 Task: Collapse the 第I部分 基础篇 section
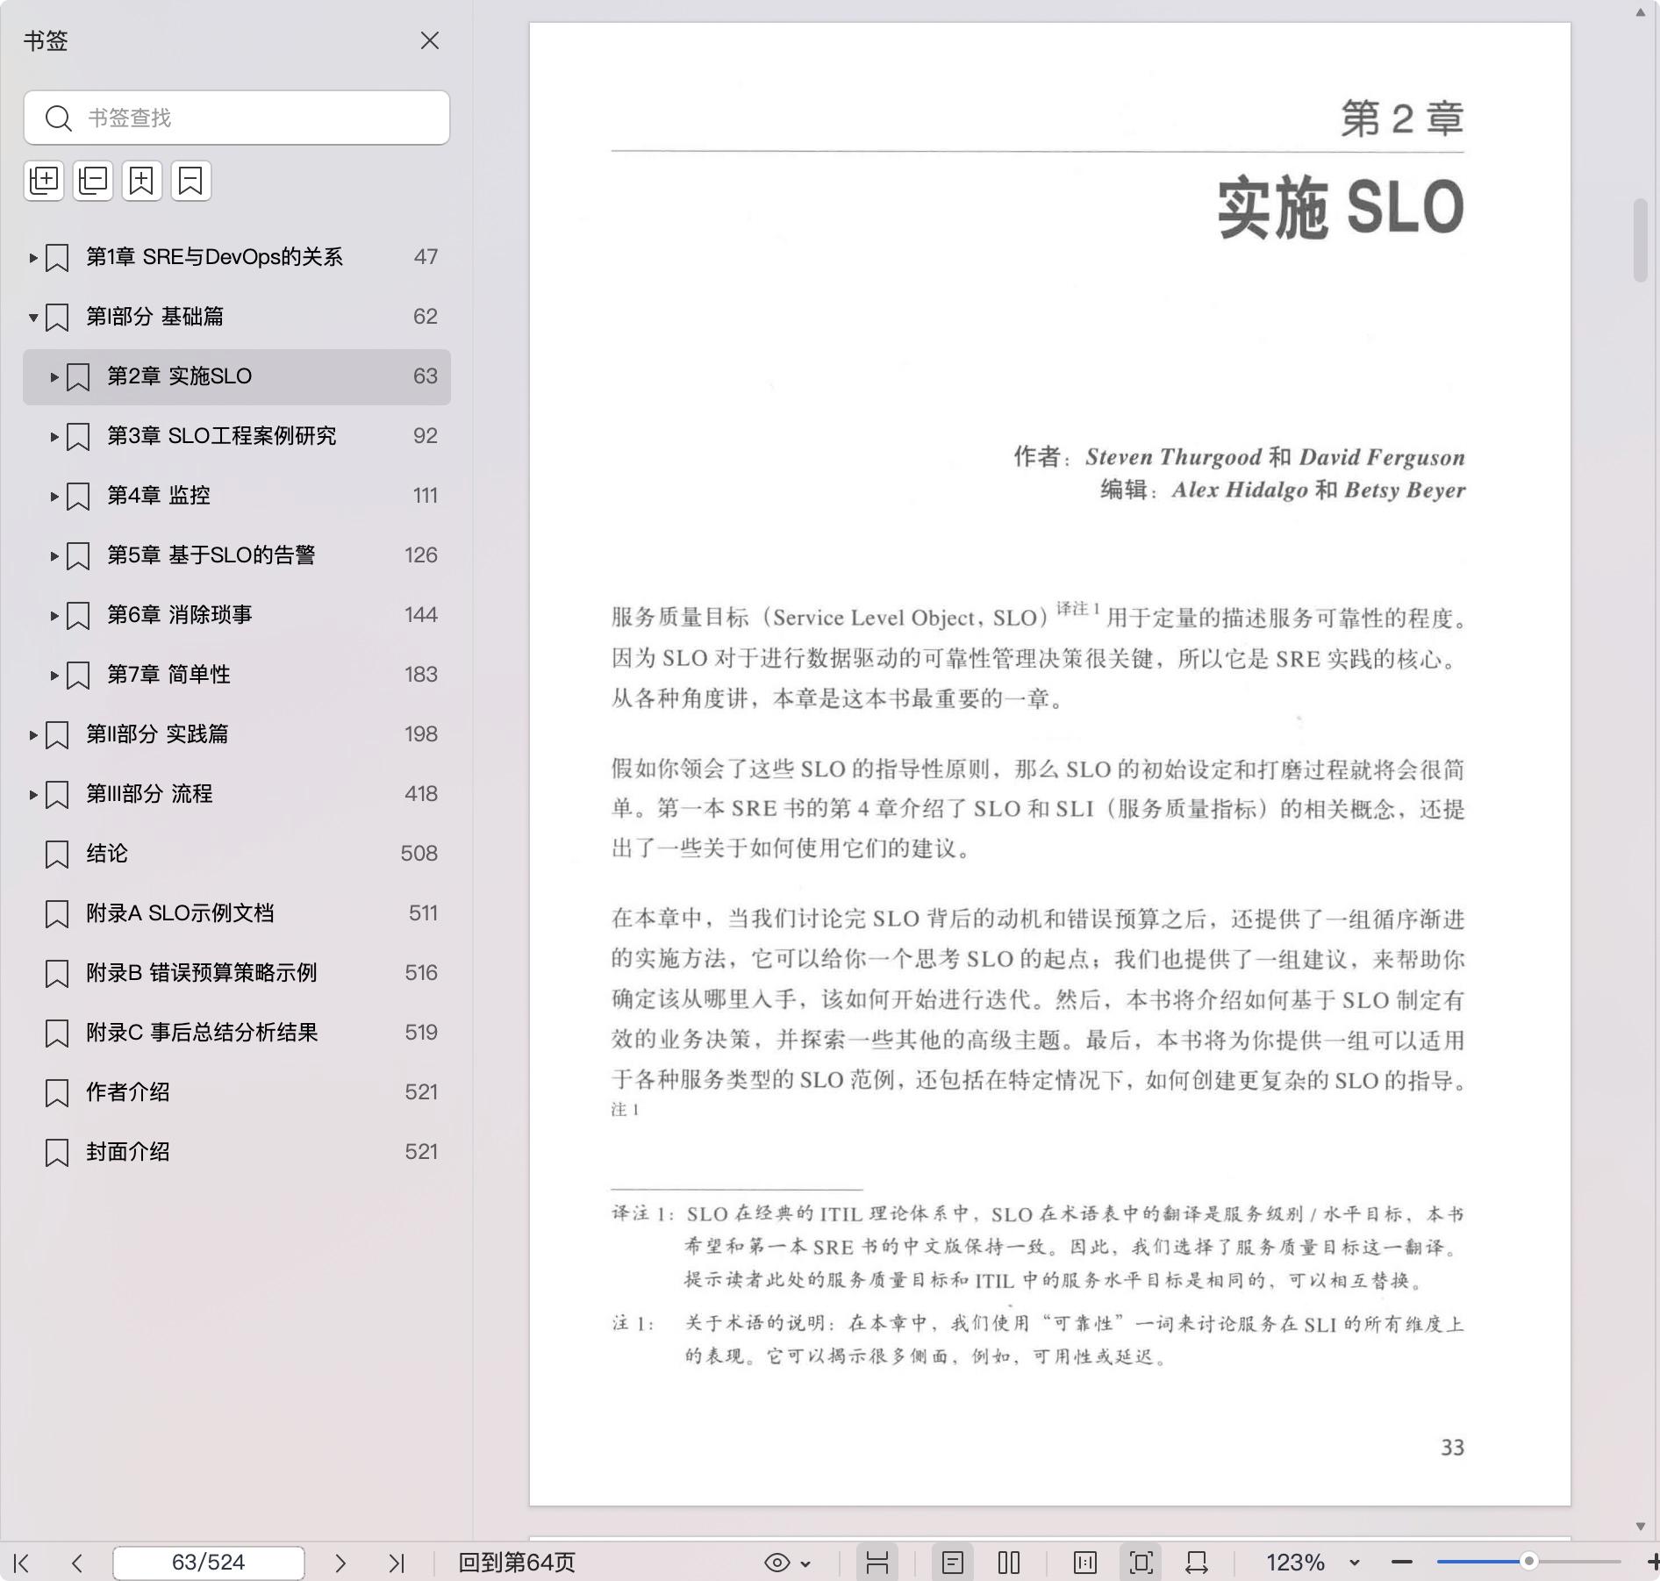click(x=33, y=317)
